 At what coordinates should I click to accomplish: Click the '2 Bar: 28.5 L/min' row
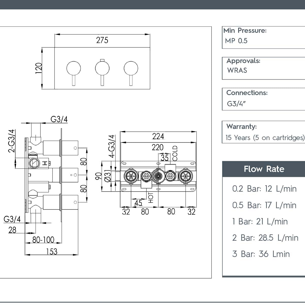click(265, 238)
